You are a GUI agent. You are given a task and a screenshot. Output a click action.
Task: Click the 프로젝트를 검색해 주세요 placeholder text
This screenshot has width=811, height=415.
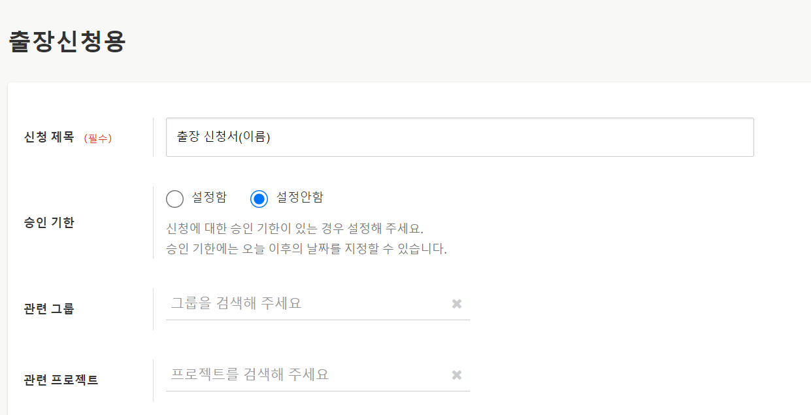coord(250,374)
